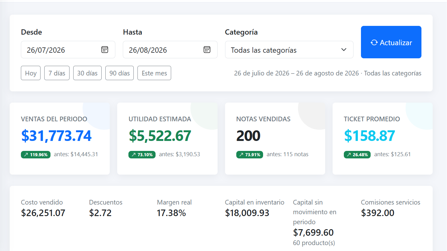The width and height of the screenshot is (447, 251).
Task: Click the Descuentos amount $2.72
Action: tap(100, 213)
